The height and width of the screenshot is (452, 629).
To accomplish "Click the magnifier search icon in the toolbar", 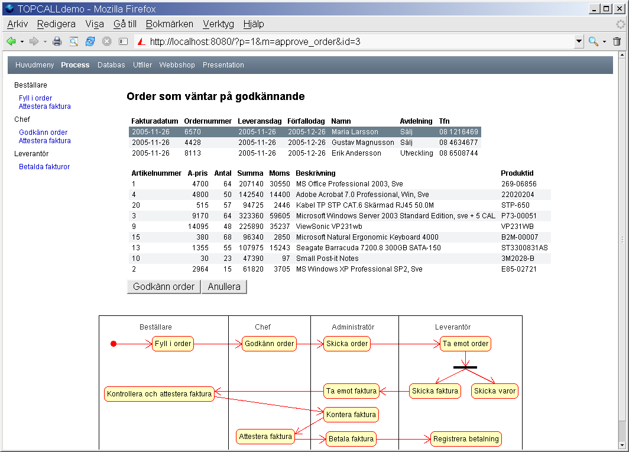I will click(x=594, y=41).
